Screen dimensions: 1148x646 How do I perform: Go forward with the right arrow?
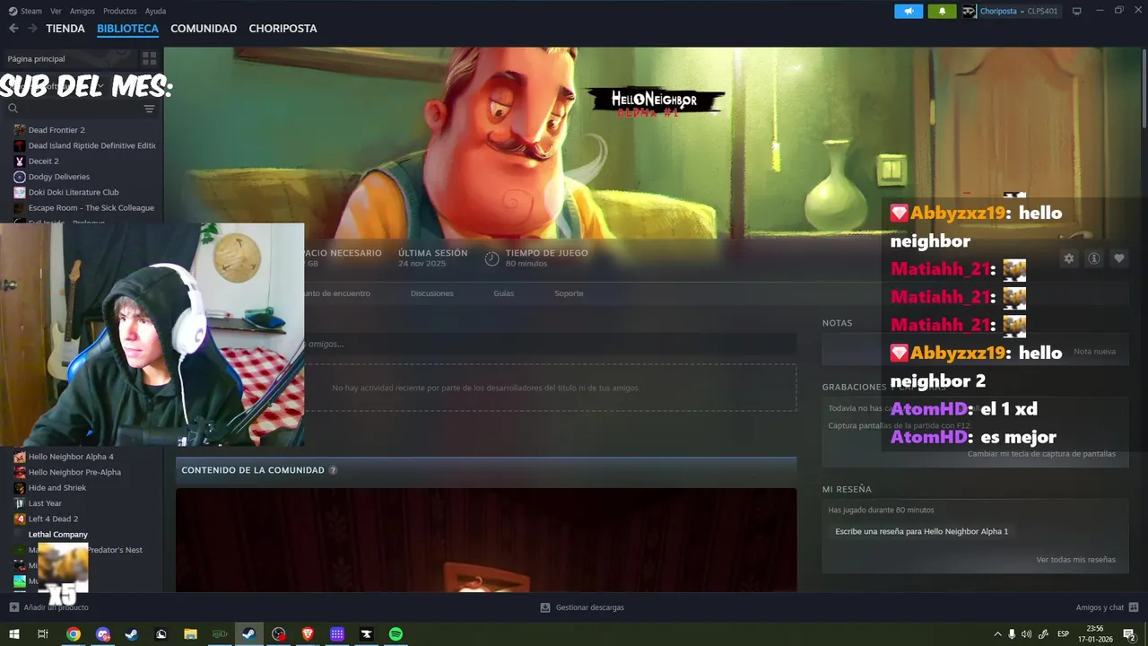point(32,29)
